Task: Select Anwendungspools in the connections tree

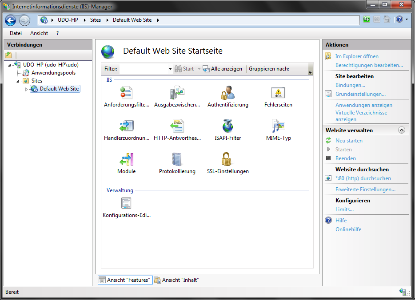Action: click(x=53, y=73)
